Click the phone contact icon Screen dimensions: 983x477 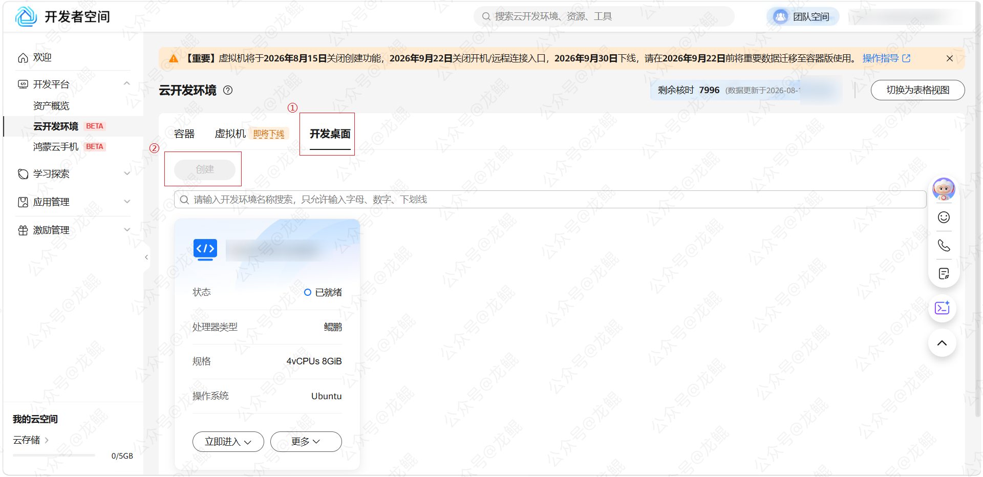click(944, 245)
